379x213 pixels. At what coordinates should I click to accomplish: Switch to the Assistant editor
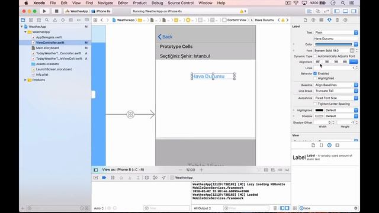(318, 11)
